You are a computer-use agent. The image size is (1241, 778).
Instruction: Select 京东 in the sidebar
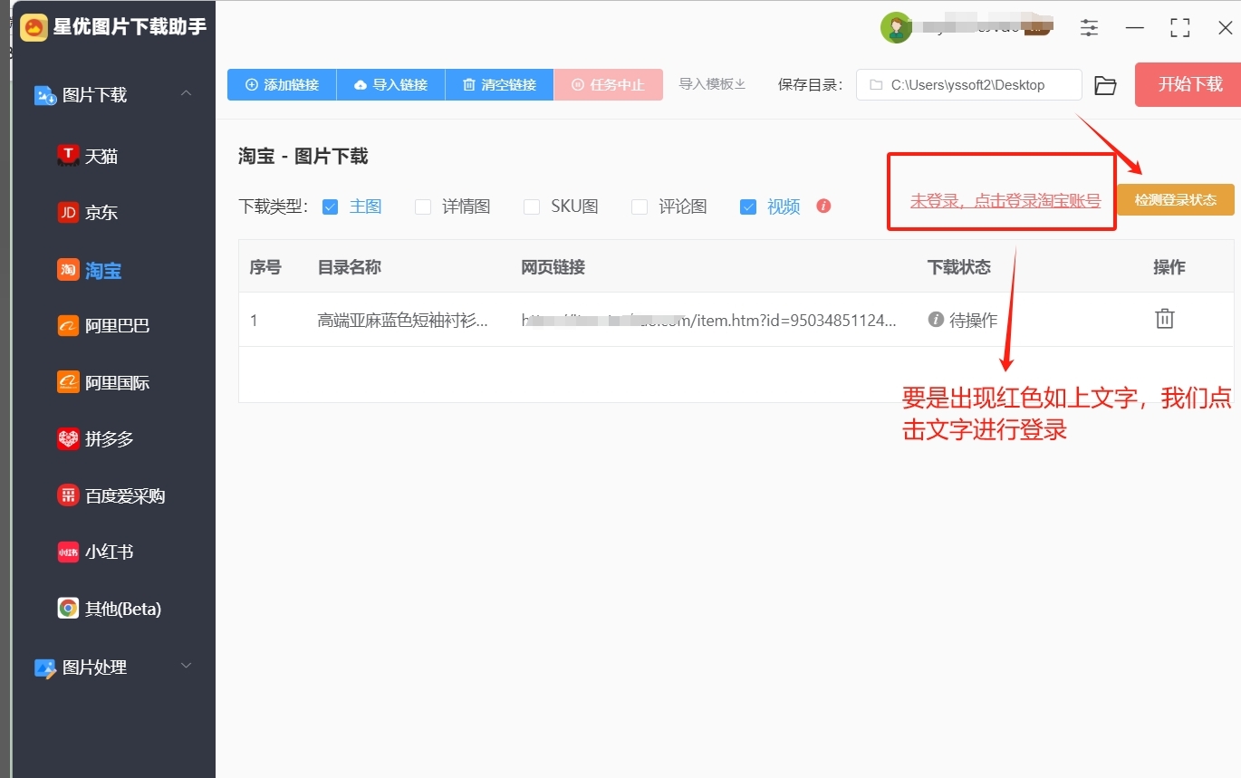pyautogui.click(x=101, y=213)
